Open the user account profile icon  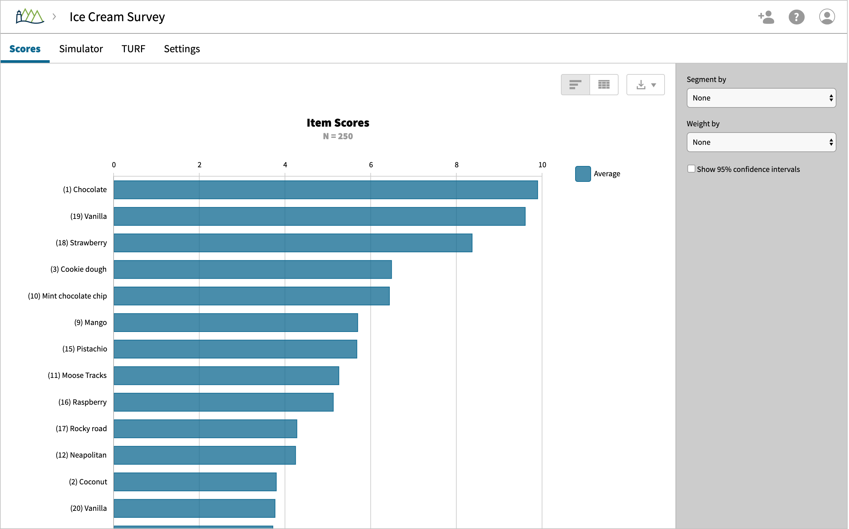826,17
